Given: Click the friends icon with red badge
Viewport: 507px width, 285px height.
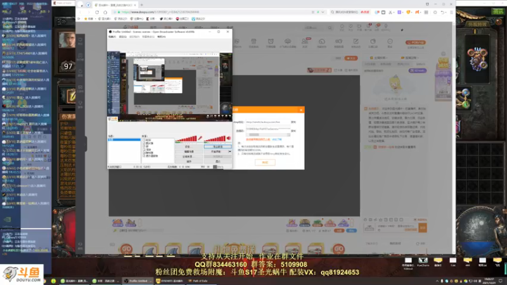Looking at the screenshot, I should tap(305, 42).
